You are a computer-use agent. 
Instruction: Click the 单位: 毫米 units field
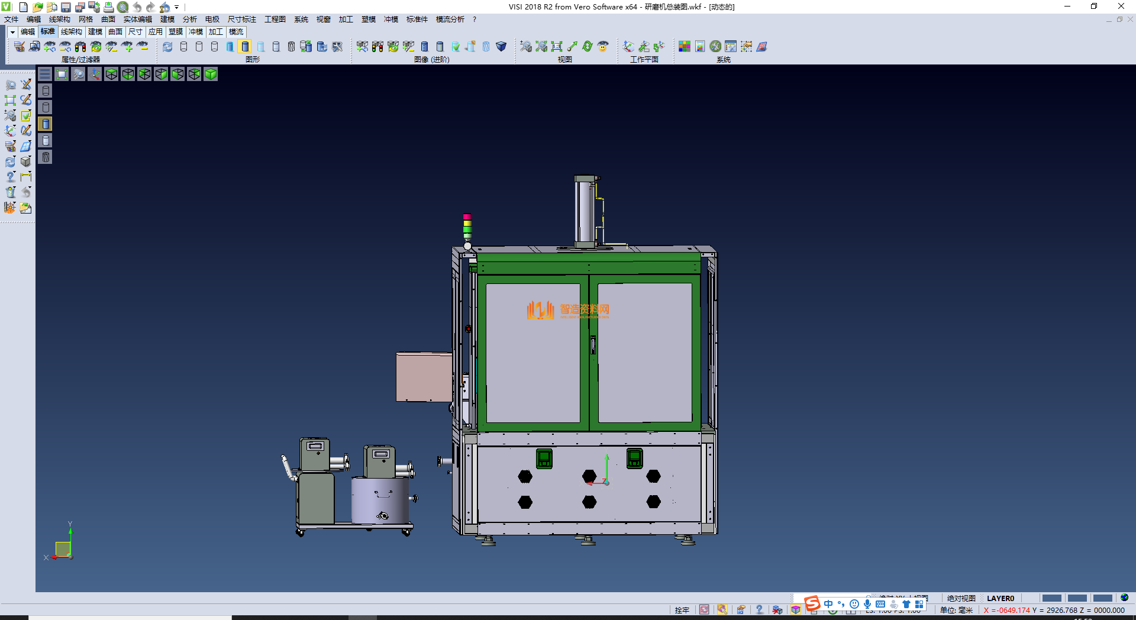956,610
